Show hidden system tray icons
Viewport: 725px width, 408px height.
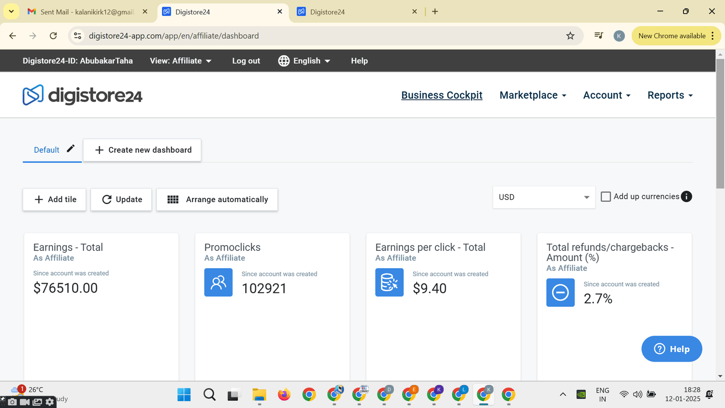point(563,394)
